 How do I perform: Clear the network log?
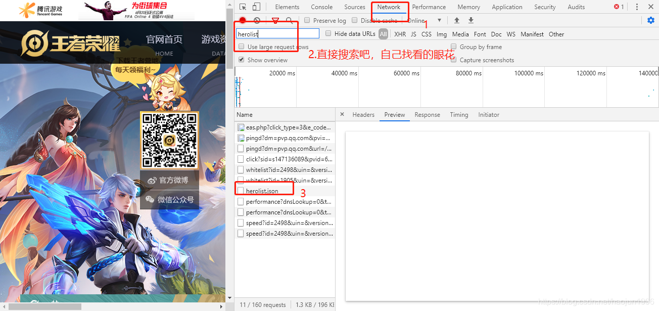click(257, 21)
